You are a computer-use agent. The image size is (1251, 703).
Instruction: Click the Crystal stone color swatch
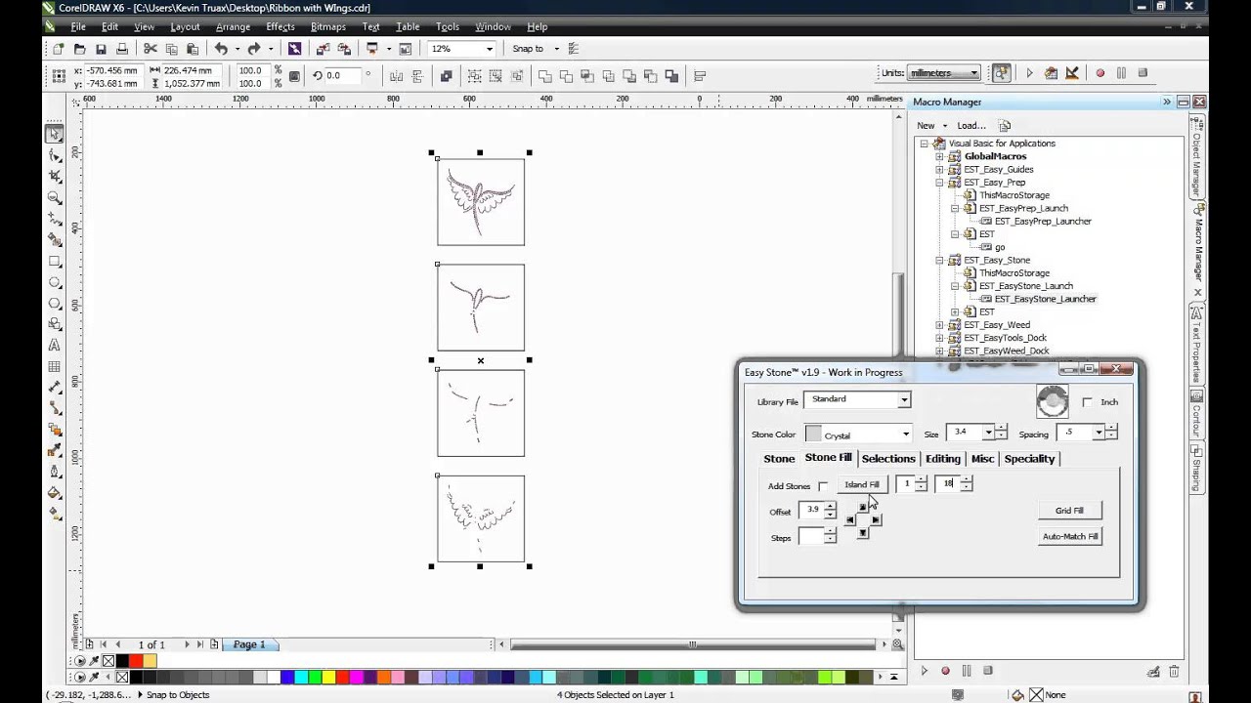coord(813,434)
